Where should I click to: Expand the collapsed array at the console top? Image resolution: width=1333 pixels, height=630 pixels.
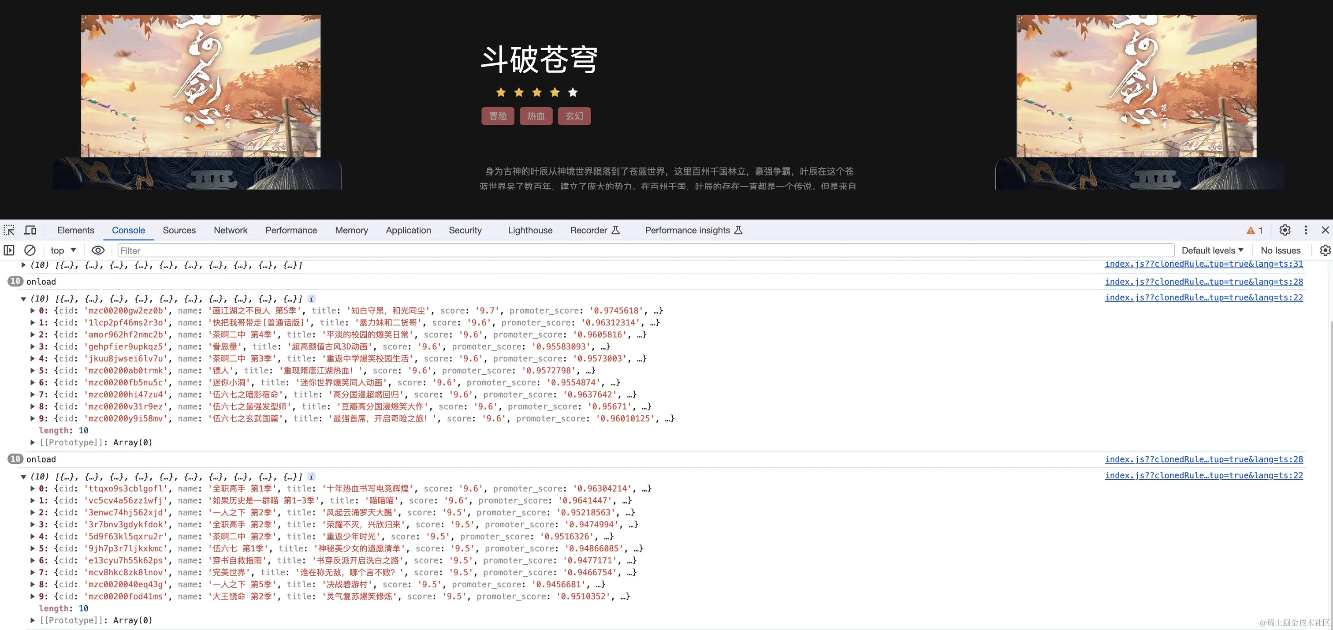pos(23,265)
